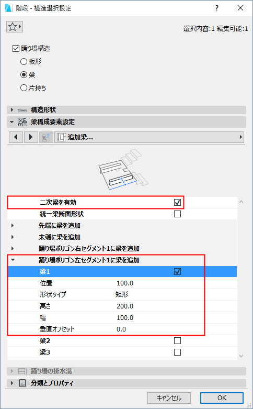
Task: Select the 梁2 row label
Action: click(x=44, y=341)
